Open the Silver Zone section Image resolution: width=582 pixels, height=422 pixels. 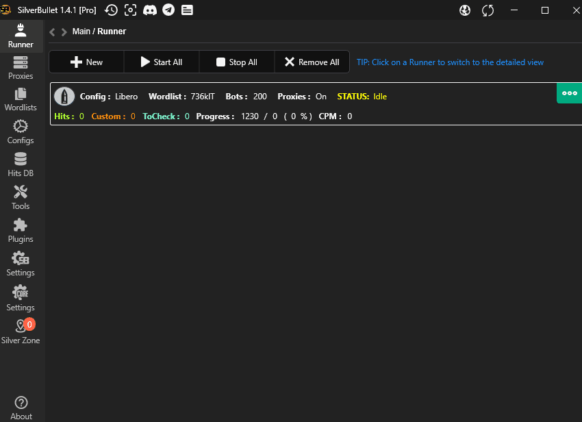pyautogui.click(x=21, y=332)
